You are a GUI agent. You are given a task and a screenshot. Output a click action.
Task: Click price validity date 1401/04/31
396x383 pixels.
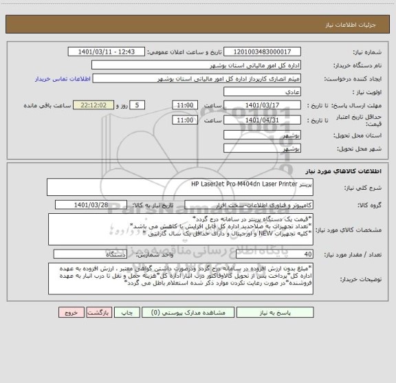tap(262, 120)
